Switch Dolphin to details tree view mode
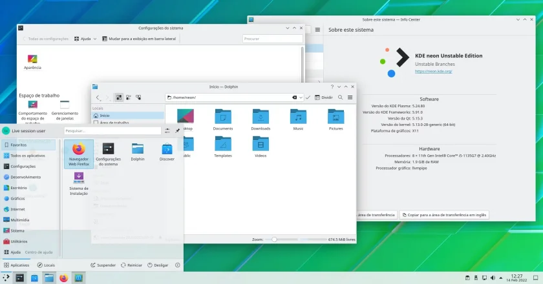Screen dimensions: 543x284 [138, 97]
